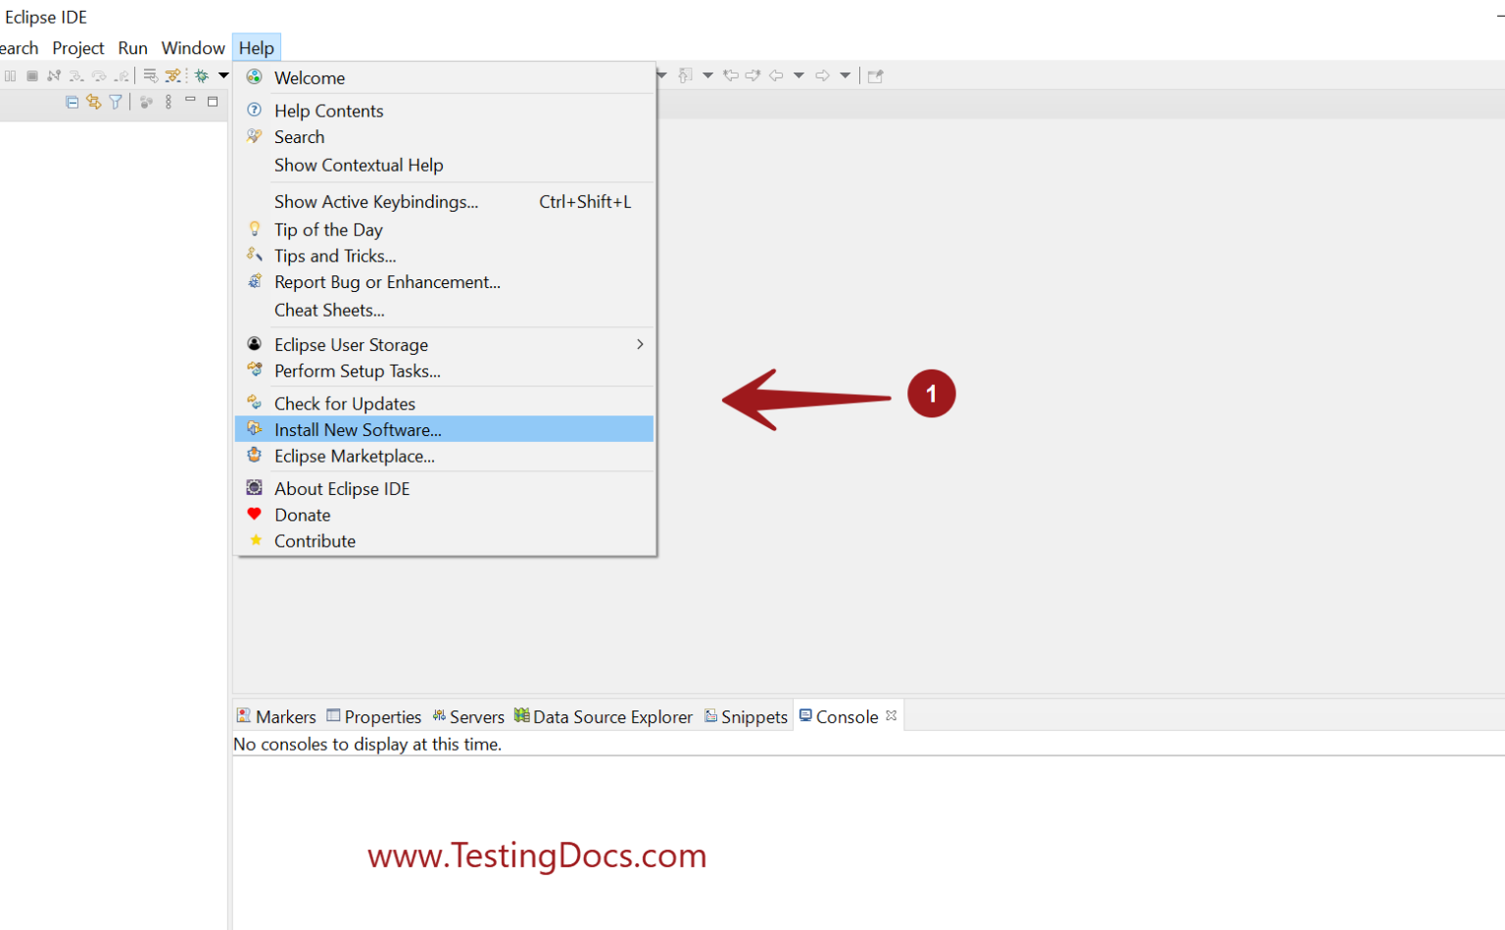This screenshot has width=1505, height=930.
Task: Open the Back navigation history dropdown arrow
Action: pyautogui.click(x=799, y=75)
